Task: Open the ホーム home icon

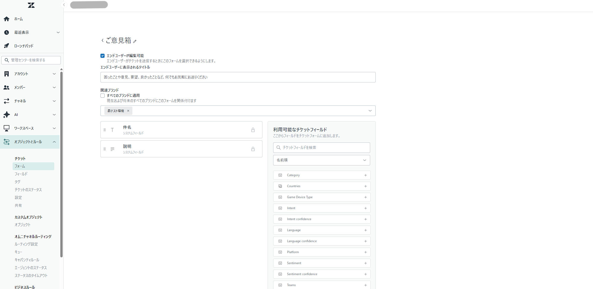Action: (x=7, y=19)
